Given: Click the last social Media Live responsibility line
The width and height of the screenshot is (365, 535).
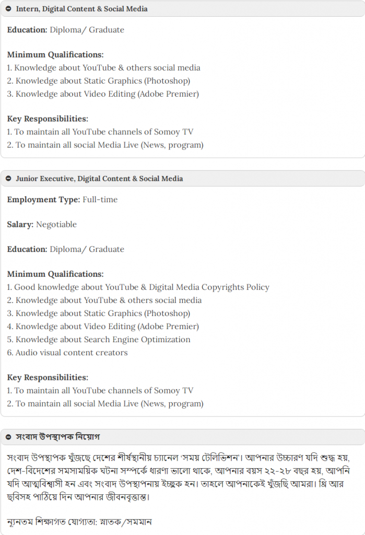Looking at the screenshot, I should coord(105,404).
